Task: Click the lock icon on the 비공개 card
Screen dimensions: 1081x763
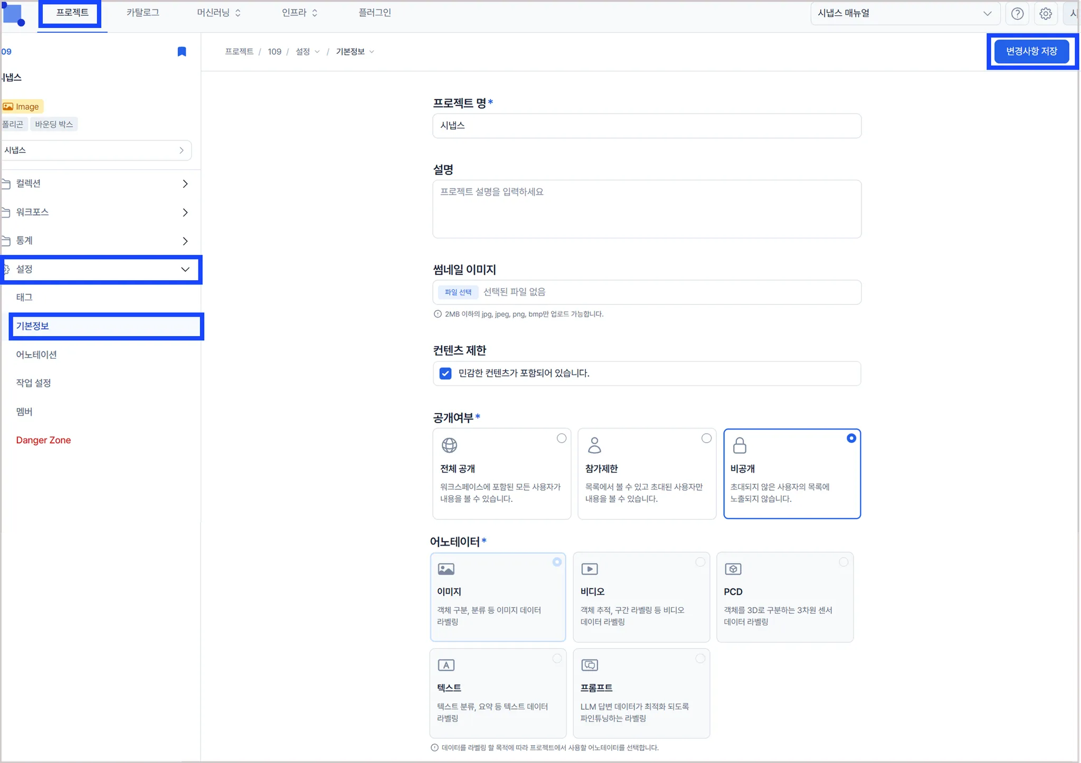Action: [x=739, y=445]
